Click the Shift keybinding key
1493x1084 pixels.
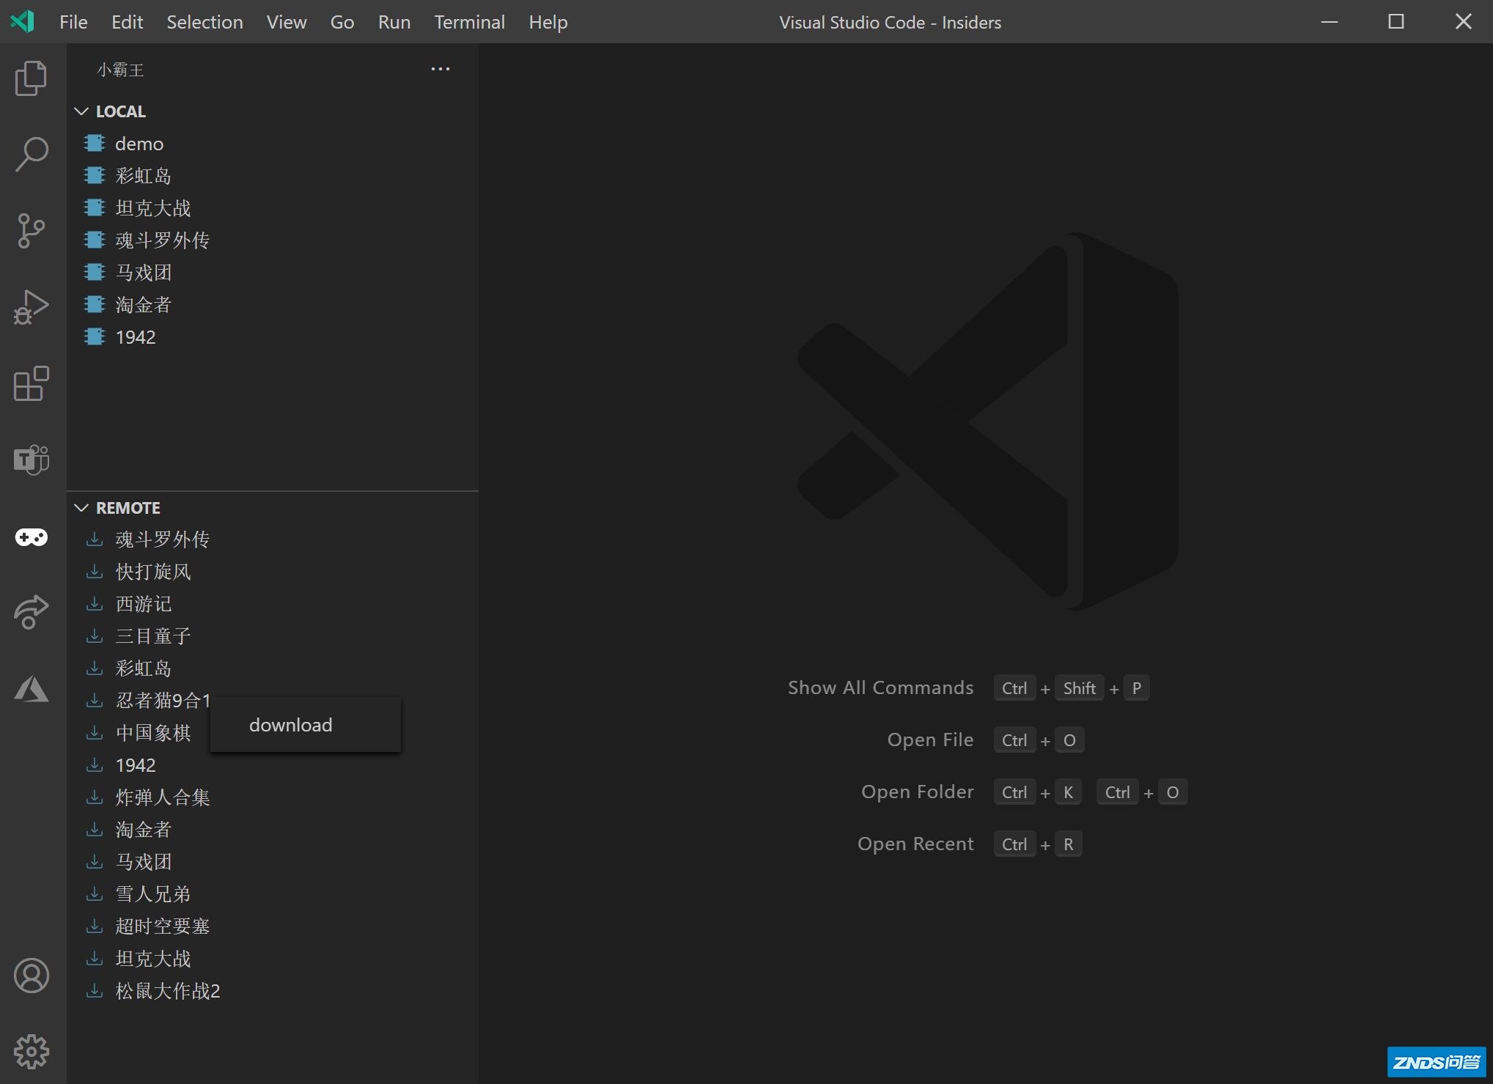[x=1080, y=687]
